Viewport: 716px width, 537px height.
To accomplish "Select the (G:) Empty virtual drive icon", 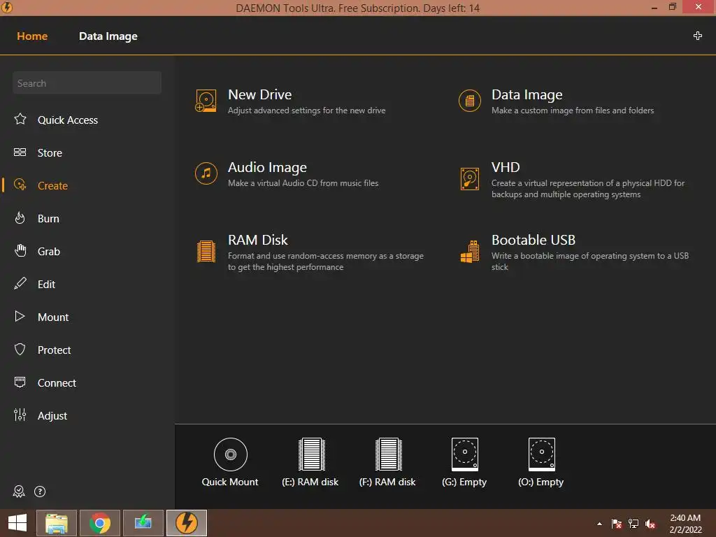I will (x=465, y=454).
